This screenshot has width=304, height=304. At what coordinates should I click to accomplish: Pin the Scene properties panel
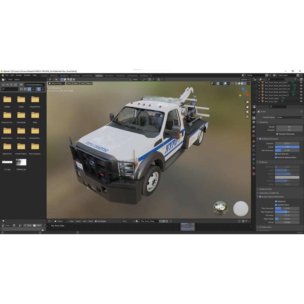coord(301,112)
